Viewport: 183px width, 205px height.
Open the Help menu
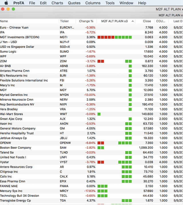[x=142, y=3]
